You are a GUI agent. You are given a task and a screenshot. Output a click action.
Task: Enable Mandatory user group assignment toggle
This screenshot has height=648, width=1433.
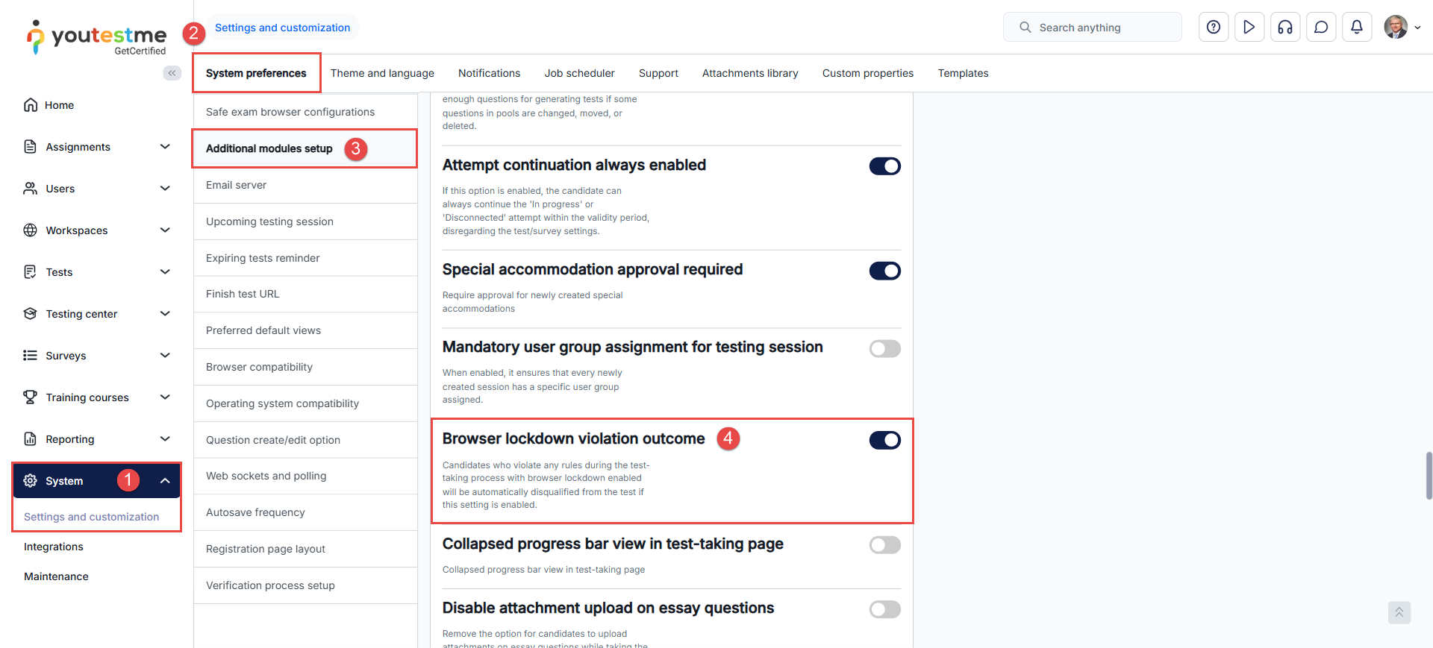[x=884, y=348]
